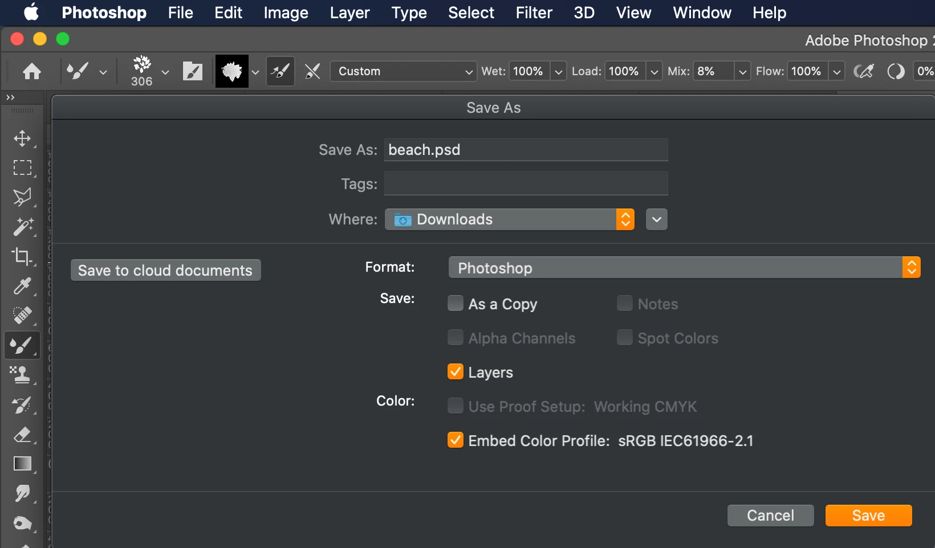Open the Format dropdown showing Photoshop

coord(684,268)
